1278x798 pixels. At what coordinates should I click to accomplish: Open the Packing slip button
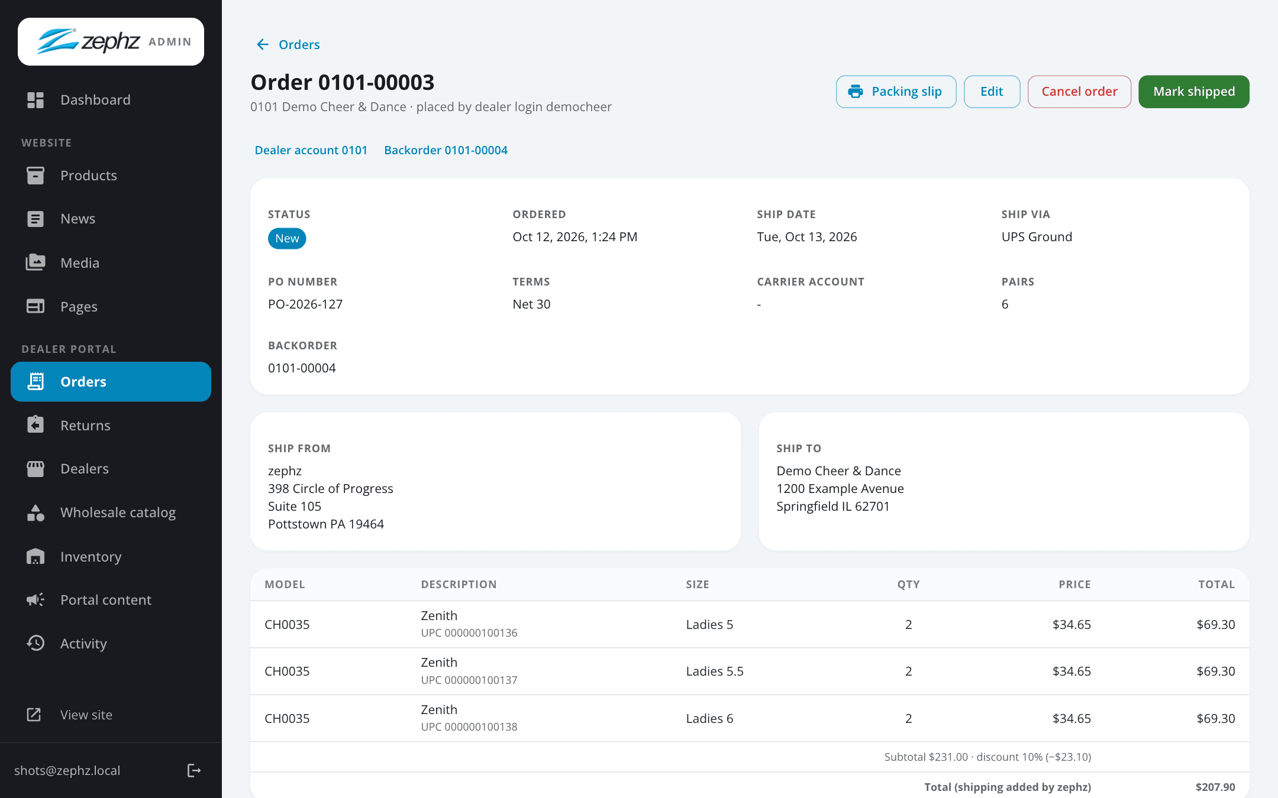pos(896,92)
